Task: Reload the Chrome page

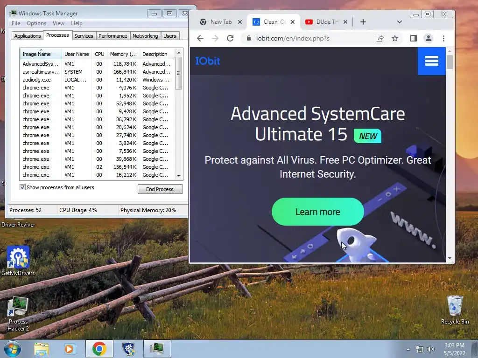Action: 230,38
